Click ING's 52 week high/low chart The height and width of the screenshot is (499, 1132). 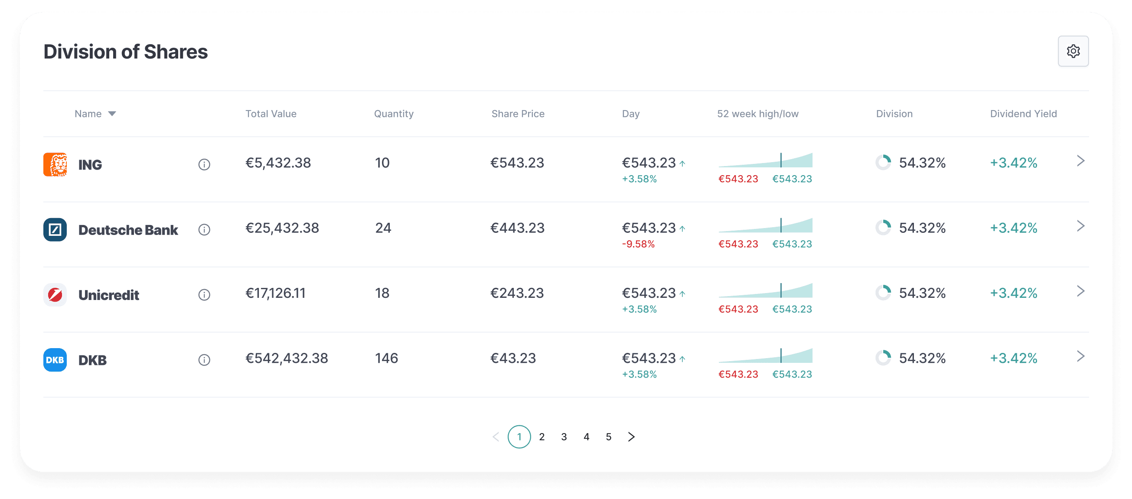pyautogui.click(x=766, y=161)
